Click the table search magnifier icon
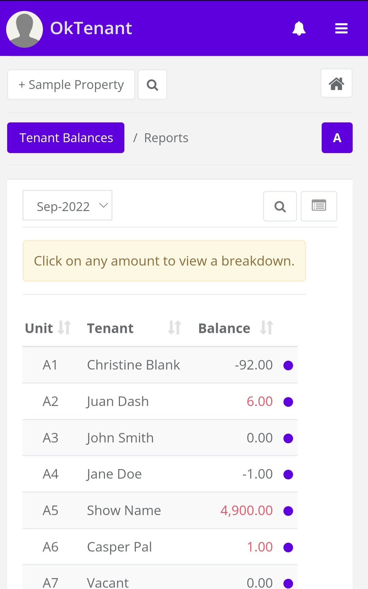368x589 pixels. (280, 206)
